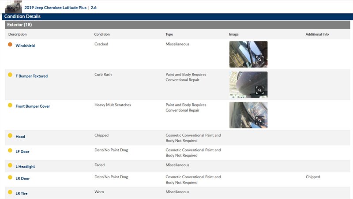This screenshot has height=199, width=353.
Task: Open the F Bumper Textured item link
Action: coord(31,76)
